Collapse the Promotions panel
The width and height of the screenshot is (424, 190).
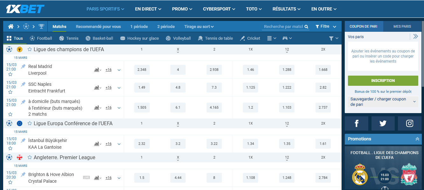(x=417, y=139)
